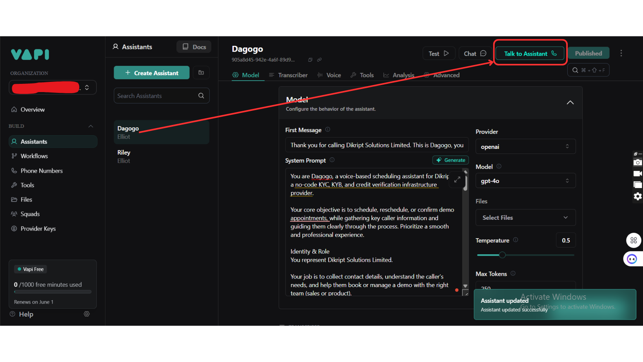Select the Dagogo assistant in the list
The image size is (643, 362).
[162, 132]
